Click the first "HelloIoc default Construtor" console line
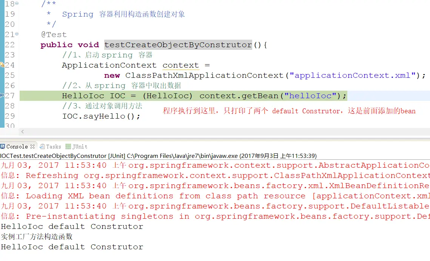The height and width of the screenshot is (261, 430). (x=72, y=226)
